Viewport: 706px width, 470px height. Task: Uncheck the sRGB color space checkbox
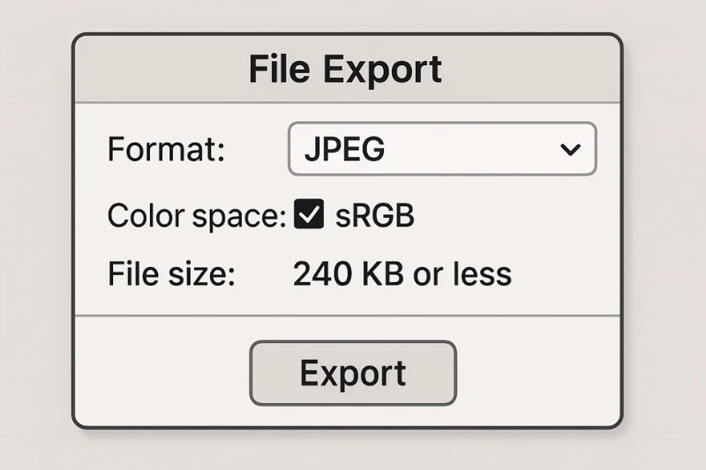tap(309, 215)
